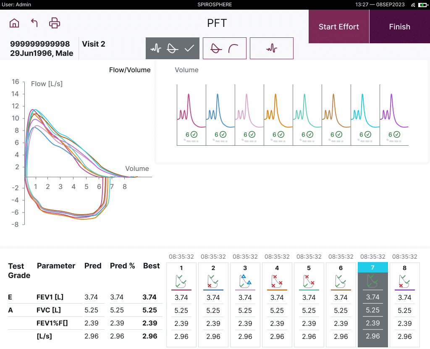Print the PFT report
430x349 pixels.
(55, 23)
